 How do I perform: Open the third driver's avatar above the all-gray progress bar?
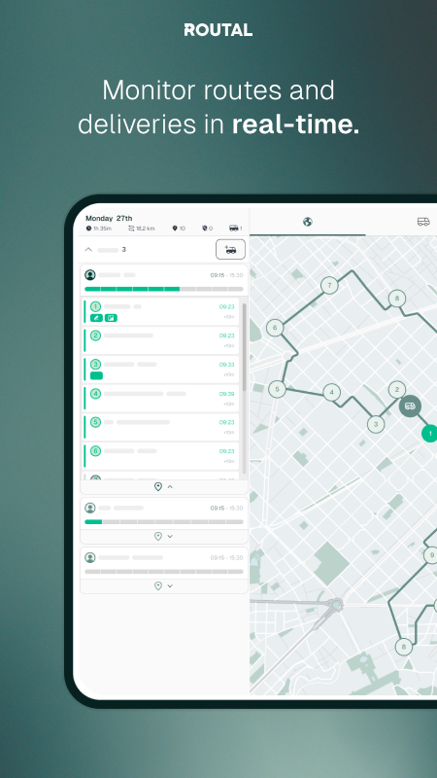coord(89,557)
